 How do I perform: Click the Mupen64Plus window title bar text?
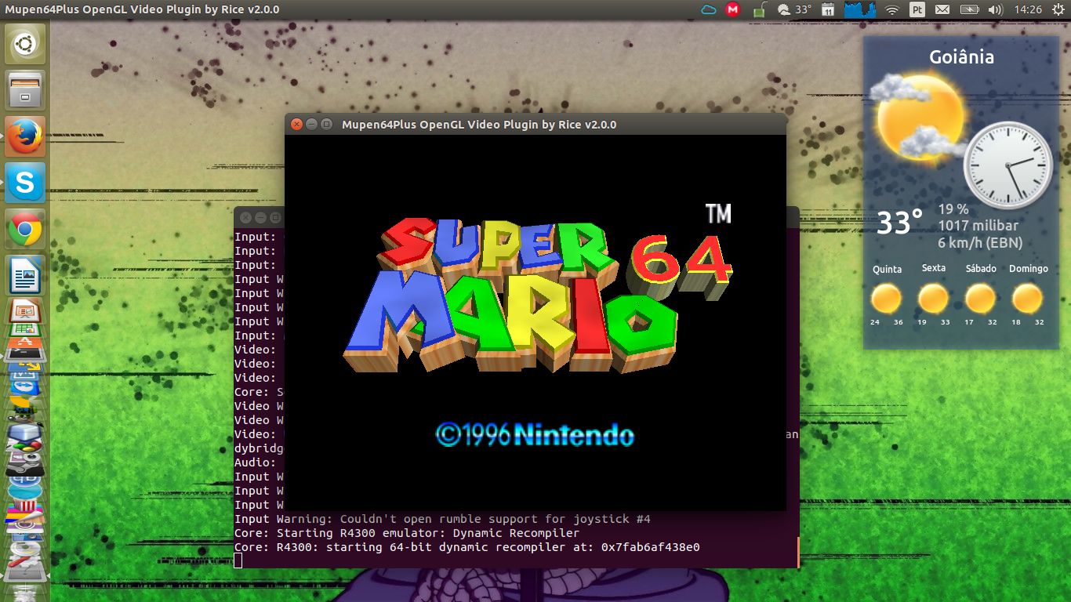[479, 125]
